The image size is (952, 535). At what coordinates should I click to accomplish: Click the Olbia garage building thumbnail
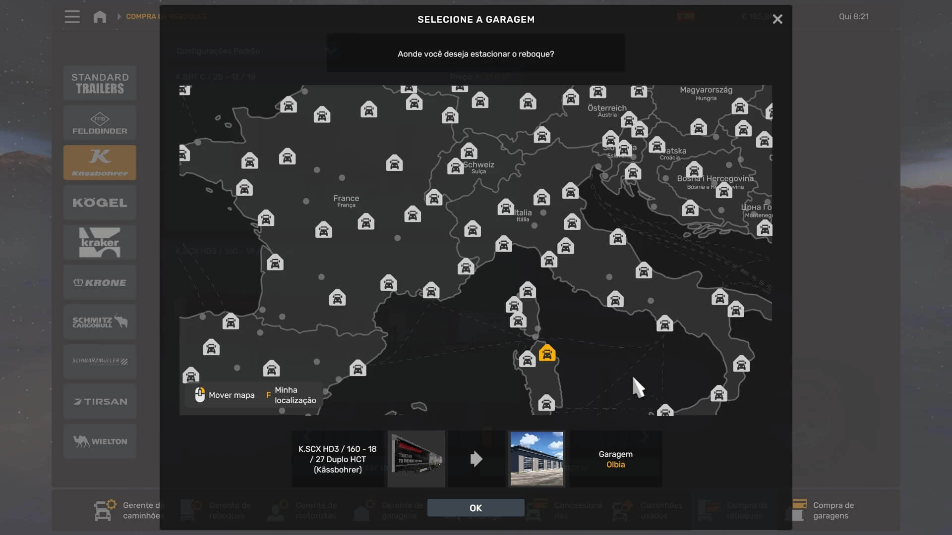(536, 459)
